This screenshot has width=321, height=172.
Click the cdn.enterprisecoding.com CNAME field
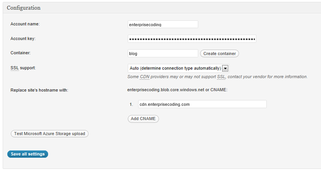pos(202,104)
